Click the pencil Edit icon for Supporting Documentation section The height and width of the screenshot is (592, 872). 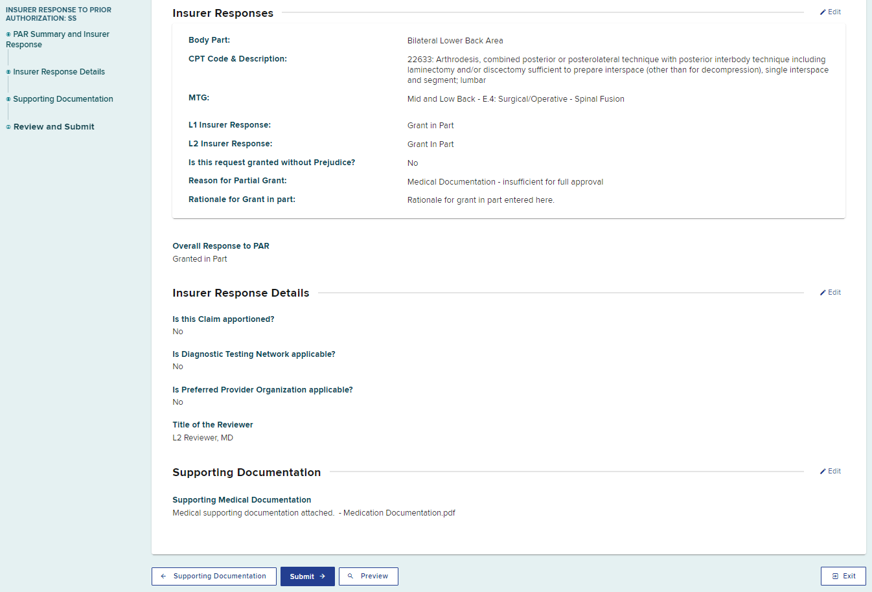coord(823,472)
